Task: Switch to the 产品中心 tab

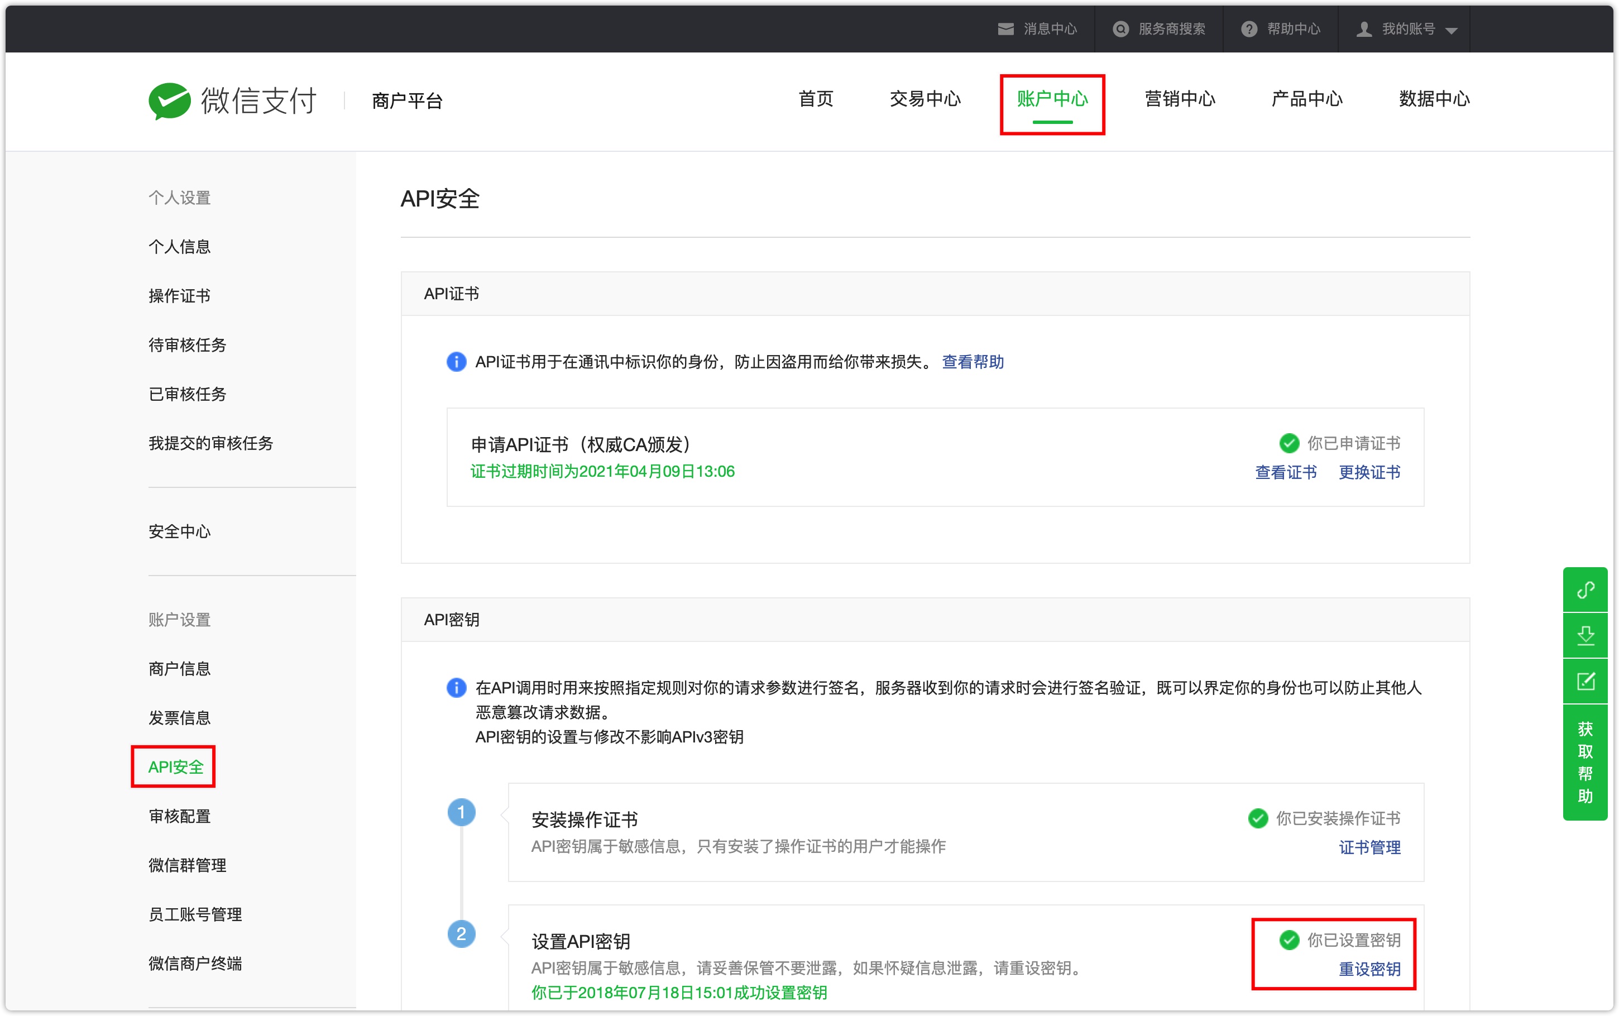Action: (1306, 99)
